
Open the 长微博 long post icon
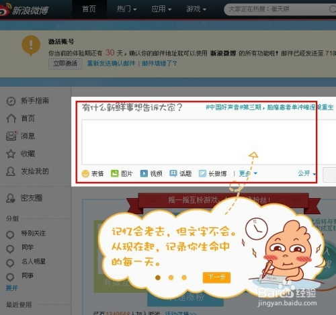[x=202, y=173]
